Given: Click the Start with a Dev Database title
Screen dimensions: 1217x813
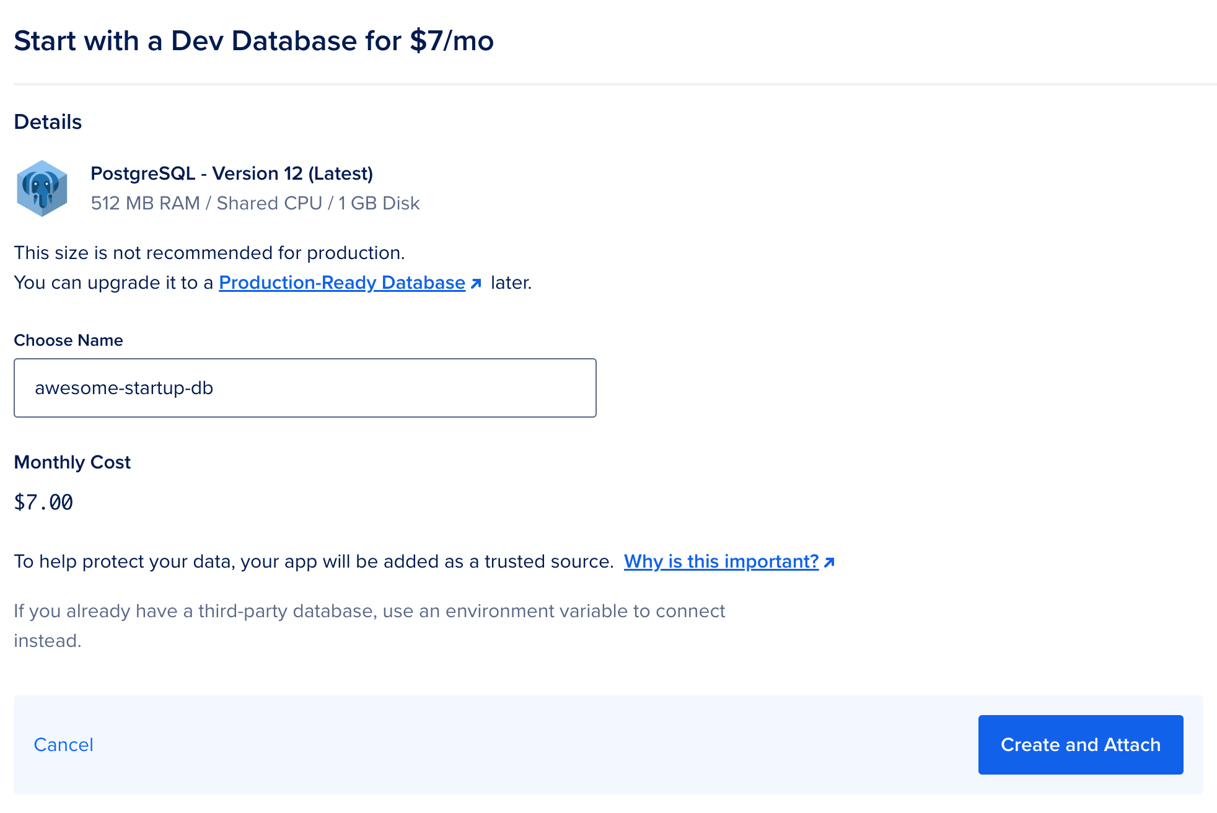Looking at the screenshot, I should (x=254, y=40).
